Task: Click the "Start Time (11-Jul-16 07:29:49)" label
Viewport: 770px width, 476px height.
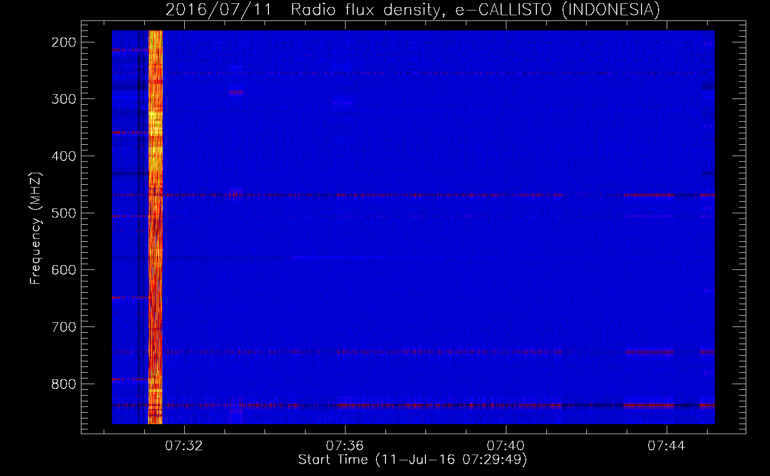Action: 413,460
